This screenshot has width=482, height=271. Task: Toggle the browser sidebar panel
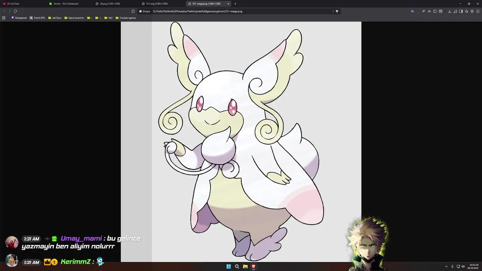(x=461, y=11)
